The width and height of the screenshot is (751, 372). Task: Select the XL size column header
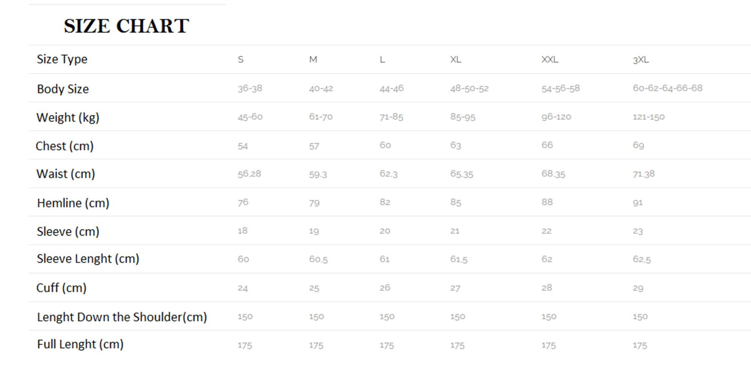tap(455, 60)
